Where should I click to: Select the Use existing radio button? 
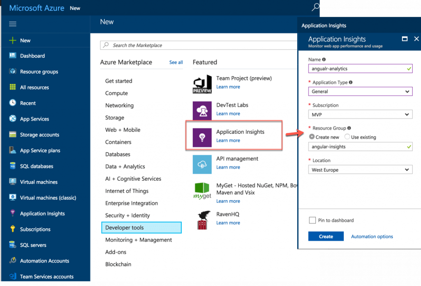tap(347, 137)
